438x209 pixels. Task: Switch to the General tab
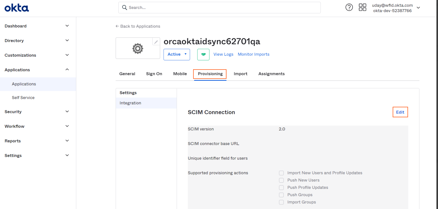(127, 74)
